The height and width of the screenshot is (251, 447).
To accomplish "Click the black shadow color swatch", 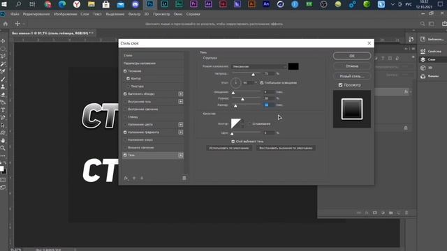I will click(x=293, y=67).
